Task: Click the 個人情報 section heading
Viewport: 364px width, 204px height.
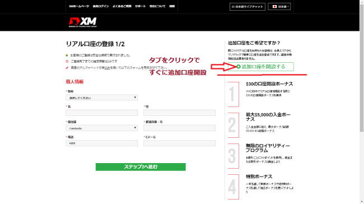Action: click(74, 82)
